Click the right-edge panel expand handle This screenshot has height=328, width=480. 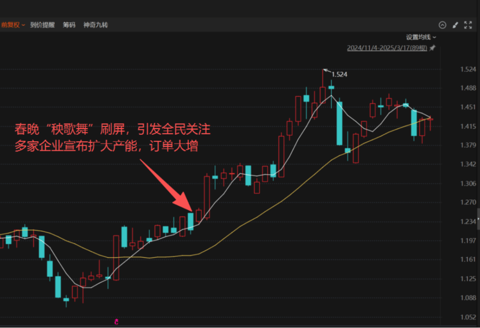pos(478,219)
